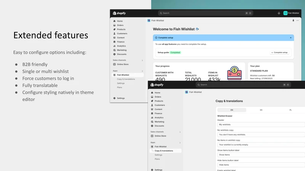Click Settings gear in lower window sidebar
The image size is (305, 171).
(152, 170)
